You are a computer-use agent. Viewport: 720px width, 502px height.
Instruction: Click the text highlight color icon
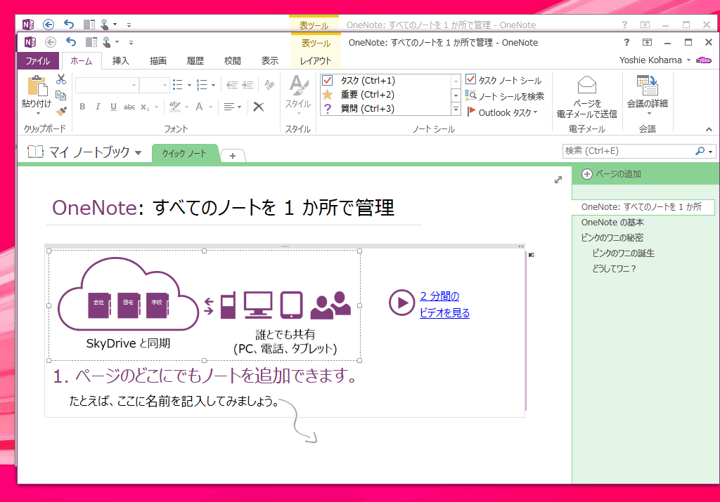(174, 107)
